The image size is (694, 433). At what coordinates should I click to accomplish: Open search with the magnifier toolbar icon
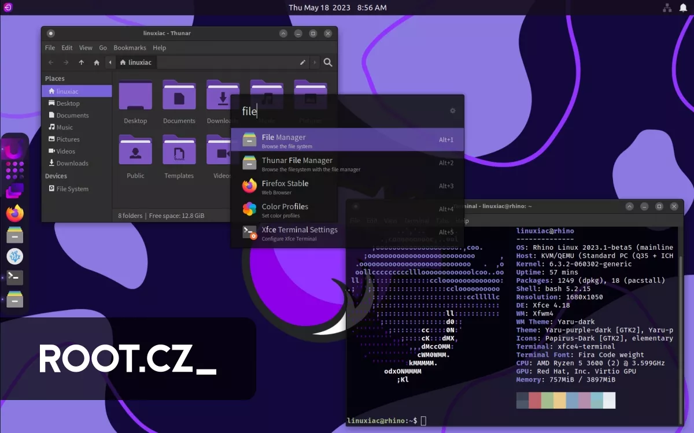(328, 62)
